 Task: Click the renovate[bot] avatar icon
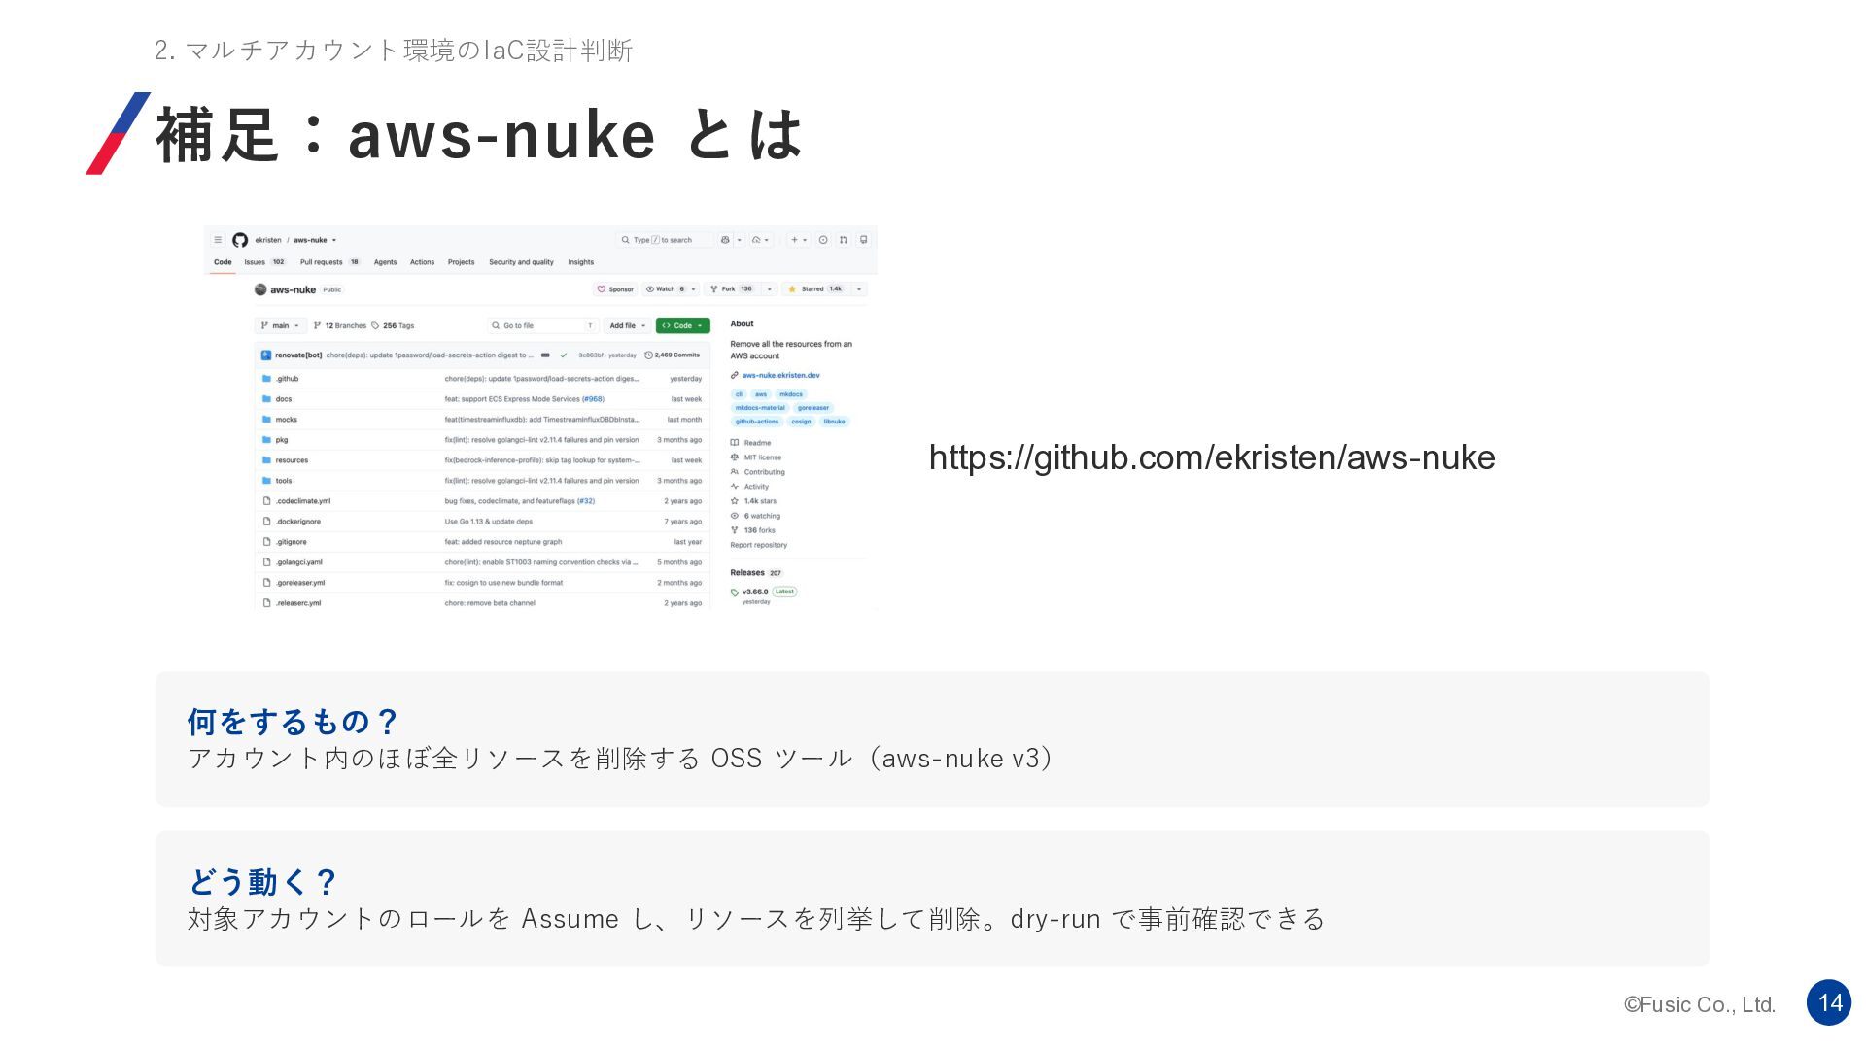[266, 355]
